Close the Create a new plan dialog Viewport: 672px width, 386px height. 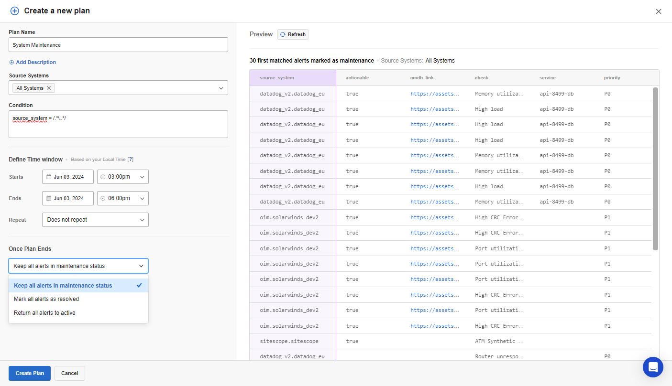[x=659, y=11]
